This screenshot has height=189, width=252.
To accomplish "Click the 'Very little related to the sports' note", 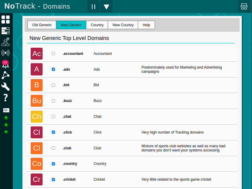I will (x=176, y=179).
